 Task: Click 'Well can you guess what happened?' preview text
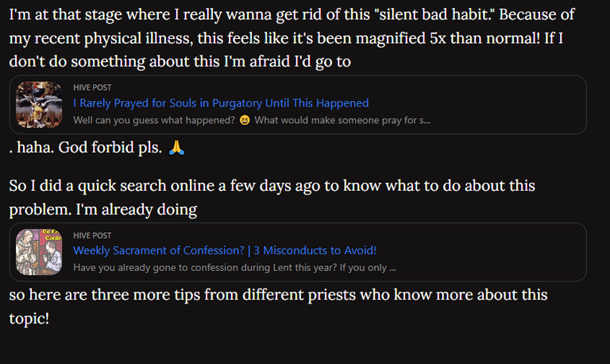(x=154, y=120)
